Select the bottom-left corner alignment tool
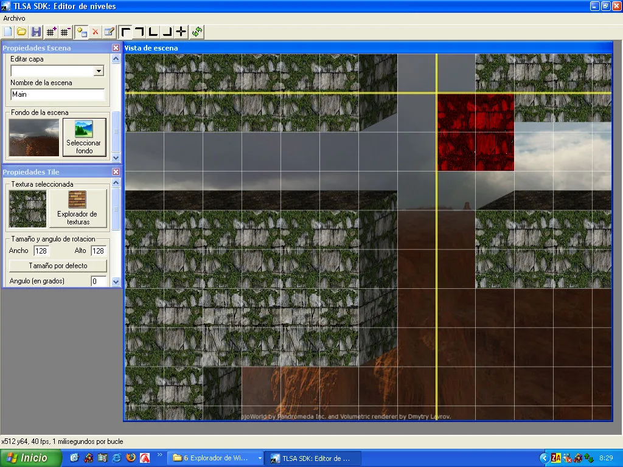Screen dimensions: 623x467 coord(153,32)
